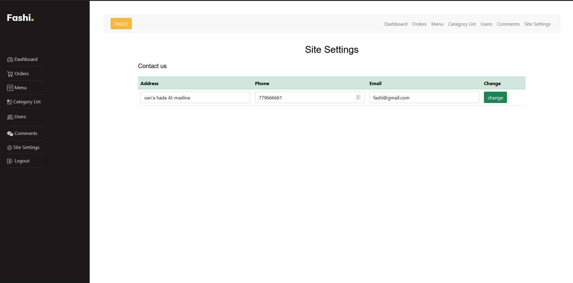This screenshot has height=283, width=573.
Task: Open Users from top navigation bar
Action: pos(486,24)
